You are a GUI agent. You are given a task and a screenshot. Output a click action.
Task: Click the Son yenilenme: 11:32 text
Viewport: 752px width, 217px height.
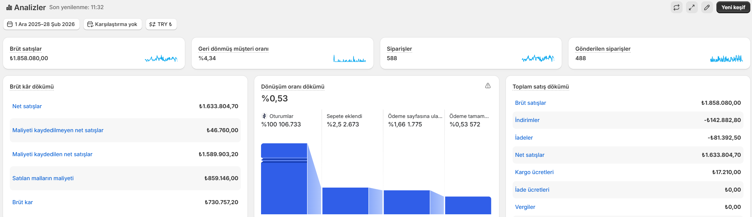(x=77, y=7)
